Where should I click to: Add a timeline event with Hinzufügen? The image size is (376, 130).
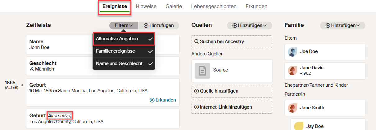(x=159, y=25)
